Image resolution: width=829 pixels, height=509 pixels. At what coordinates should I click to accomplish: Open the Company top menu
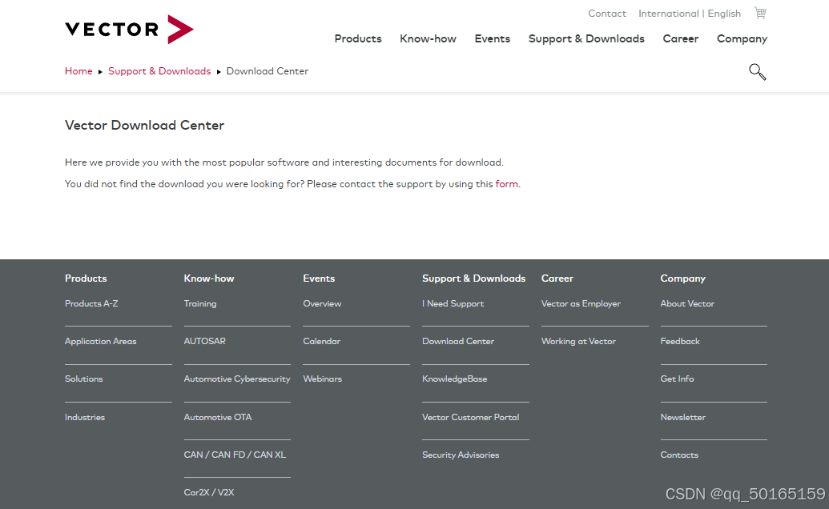tap(742, 39)
